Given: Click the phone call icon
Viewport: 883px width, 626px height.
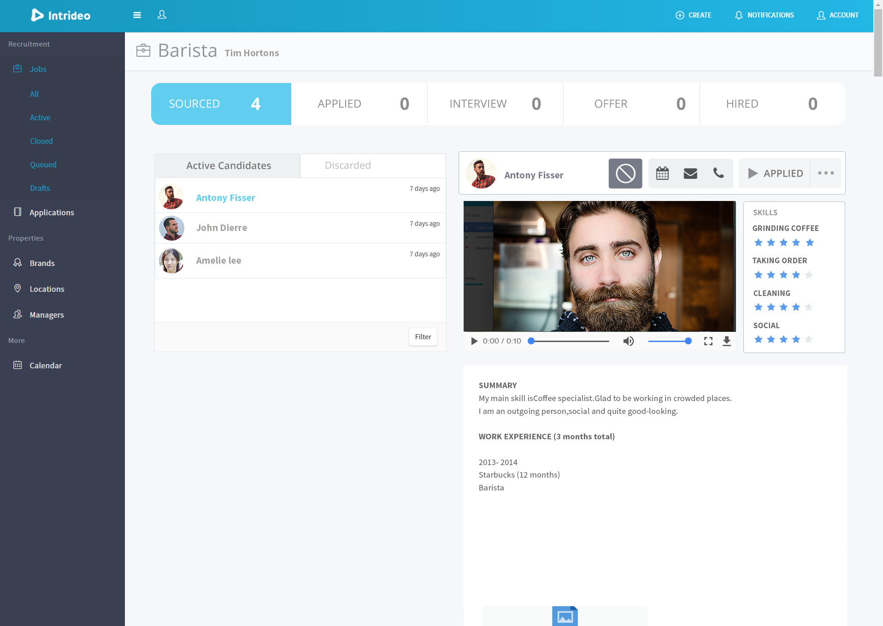Looking at the screenshot, I should [718, 173].
